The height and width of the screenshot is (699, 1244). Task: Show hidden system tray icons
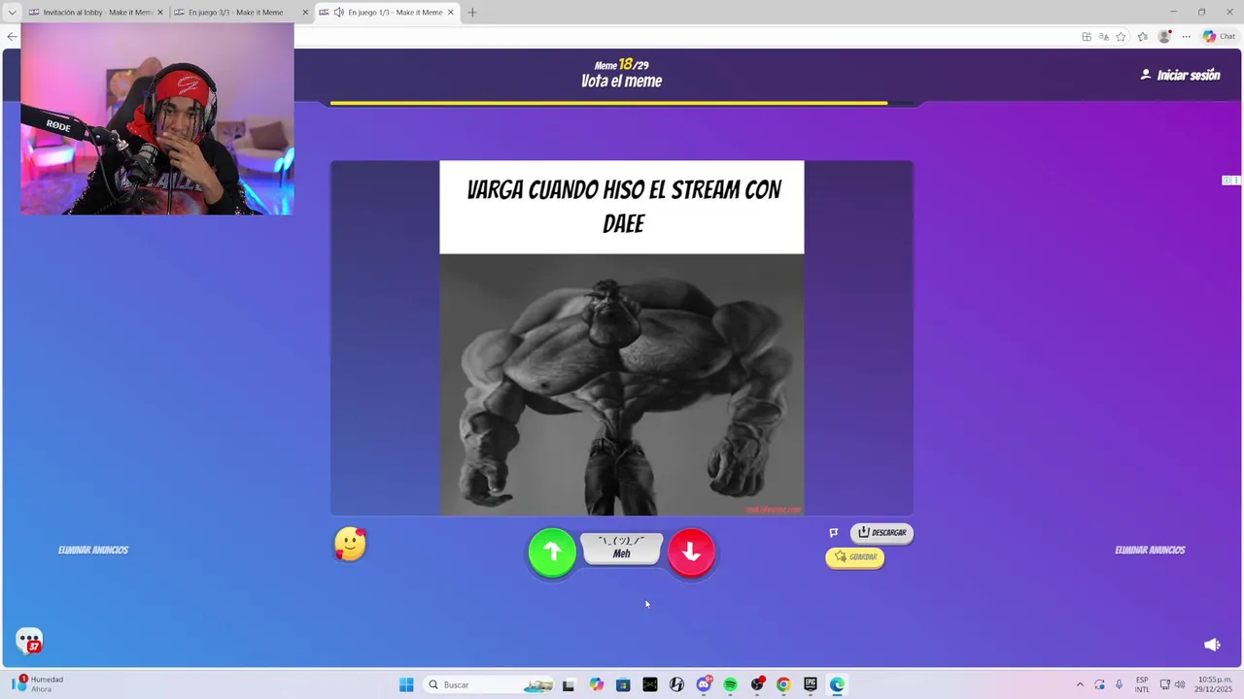pos(1080,684)
